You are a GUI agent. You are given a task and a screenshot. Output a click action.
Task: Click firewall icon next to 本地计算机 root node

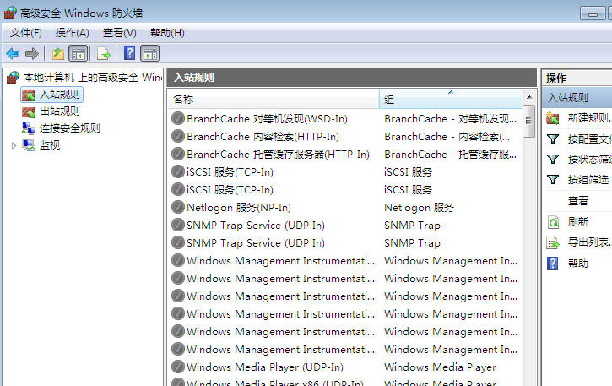coord(13,78)
